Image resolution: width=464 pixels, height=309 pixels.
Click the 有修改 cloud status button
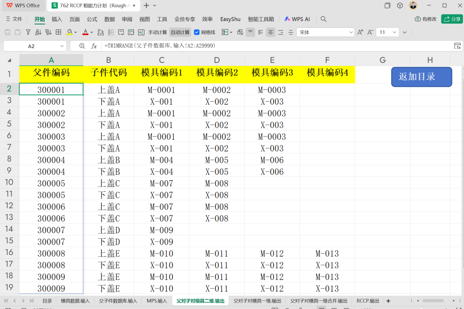tap(425, 19)
